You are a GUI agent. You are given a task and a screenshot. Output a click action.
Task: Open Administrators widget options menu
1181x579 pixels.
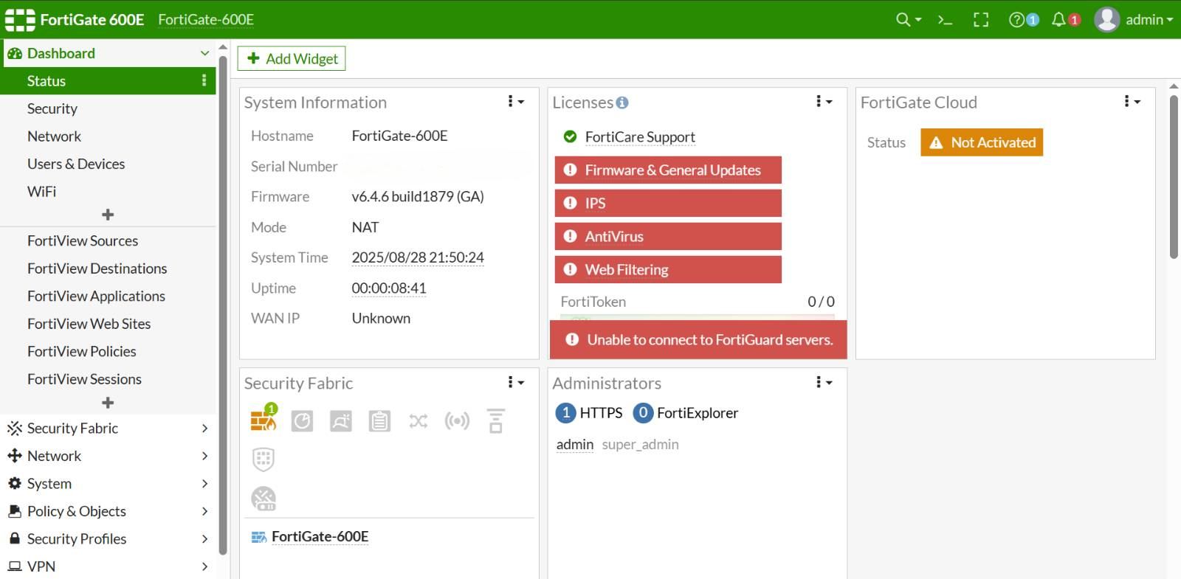pyautogui.click(x=824, y=382)
